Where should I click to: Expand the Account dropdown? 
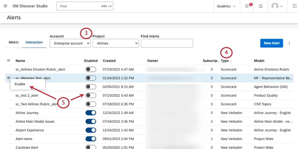pos(70,43)
